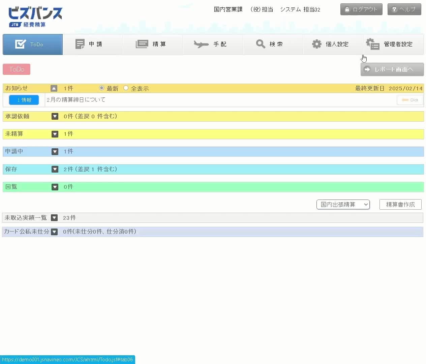Click the 申請中 1件 count

pos(68,151)
